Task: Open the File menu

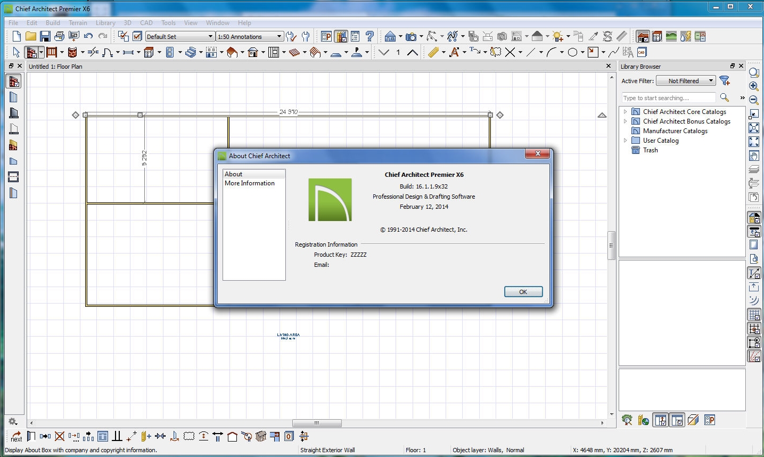Action: [x=13, y=23]
